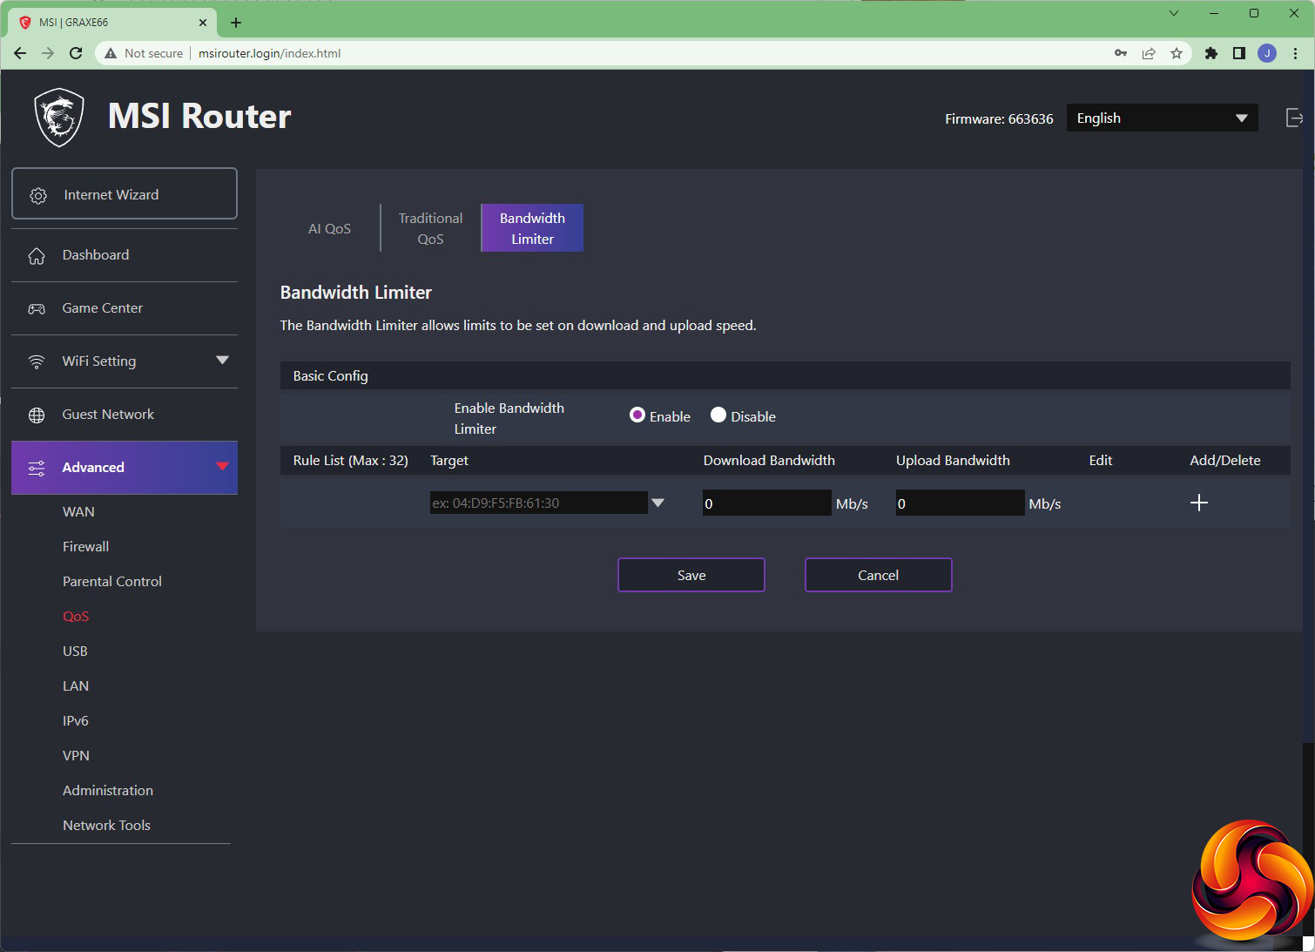Screen dimensions: 1315x952
Task: Open the WAN settings page
Action: (78, 512)
